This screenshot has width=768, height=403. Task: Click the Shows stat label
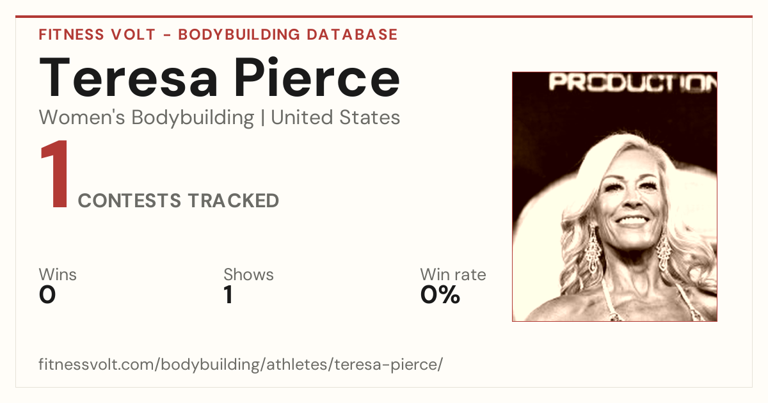(x=248, y=275)
